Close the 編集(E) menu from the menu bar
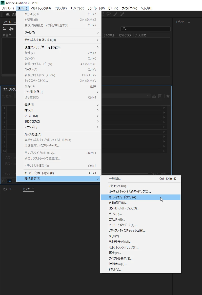Image resolution: width=202 pixels, height=295 pixels. pos(22,8)
